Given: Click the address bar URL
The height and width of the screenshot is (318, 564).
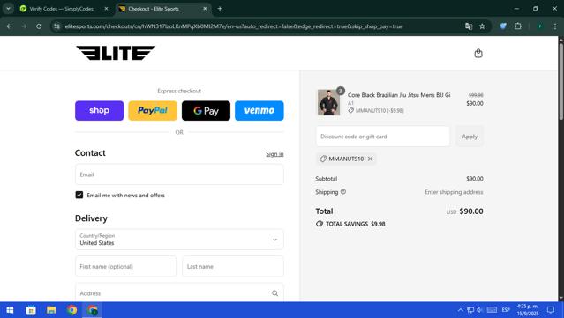Looking at the screenshot, I should coord(234,26).
